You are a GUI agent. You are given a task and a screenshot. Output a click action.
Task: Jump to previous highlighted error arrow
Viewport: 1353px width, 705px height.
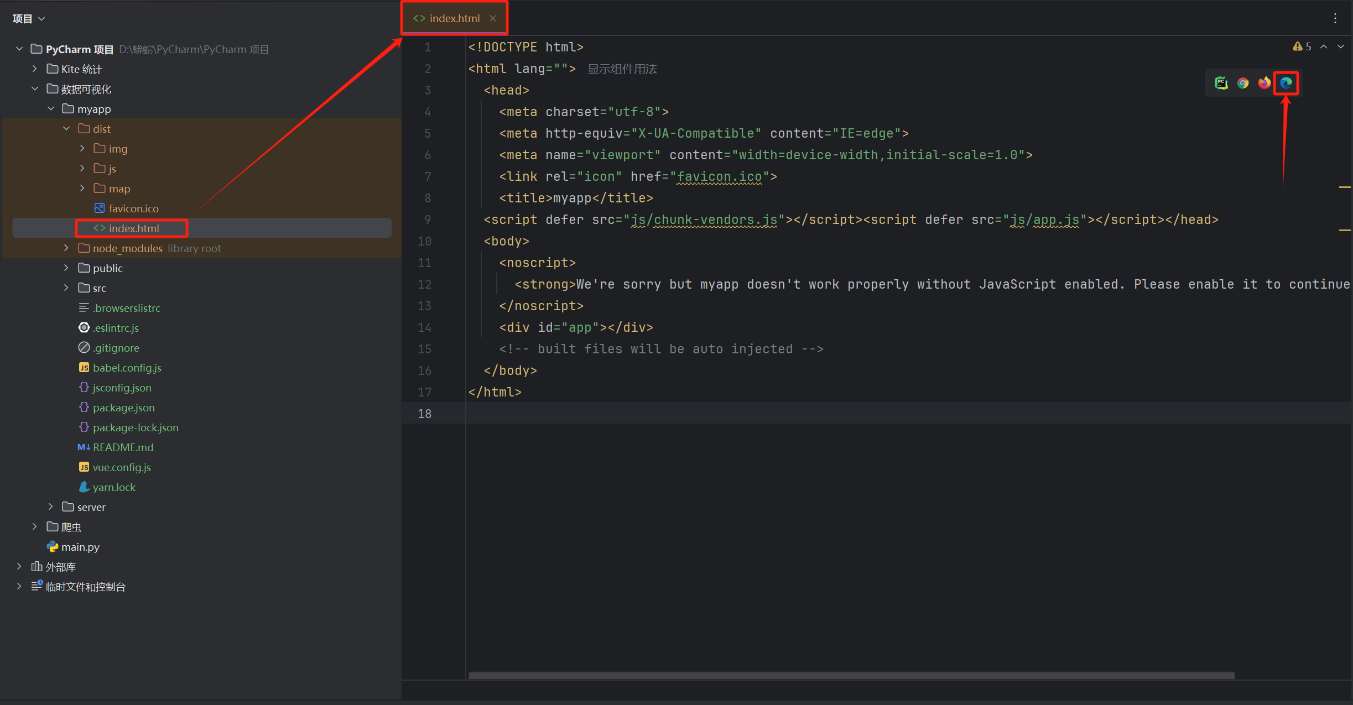pyautogui.click(x=1324, y=46)
